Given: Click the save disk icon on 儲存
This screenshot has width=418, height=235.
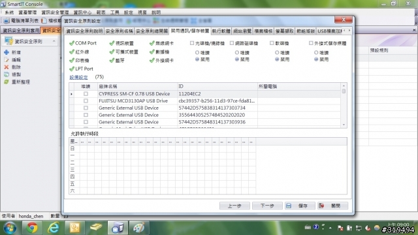Looking at the screenshot, I should pos(289,206).
